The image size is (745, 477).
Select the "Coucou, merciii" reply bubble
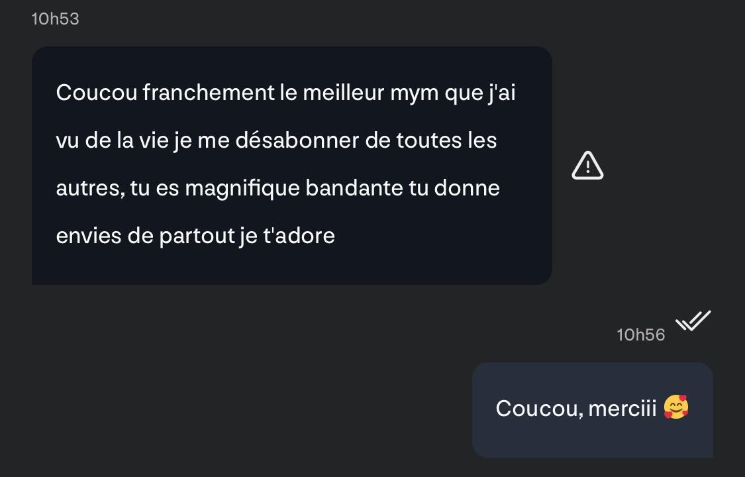(x=593, y=409)
